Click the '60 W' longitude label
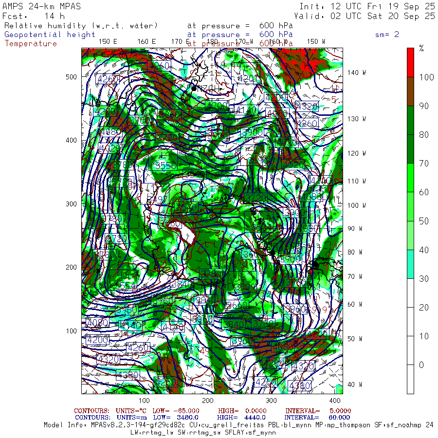Image resolution: width=438 pixels, height=438 pixels. click(355, 304)
